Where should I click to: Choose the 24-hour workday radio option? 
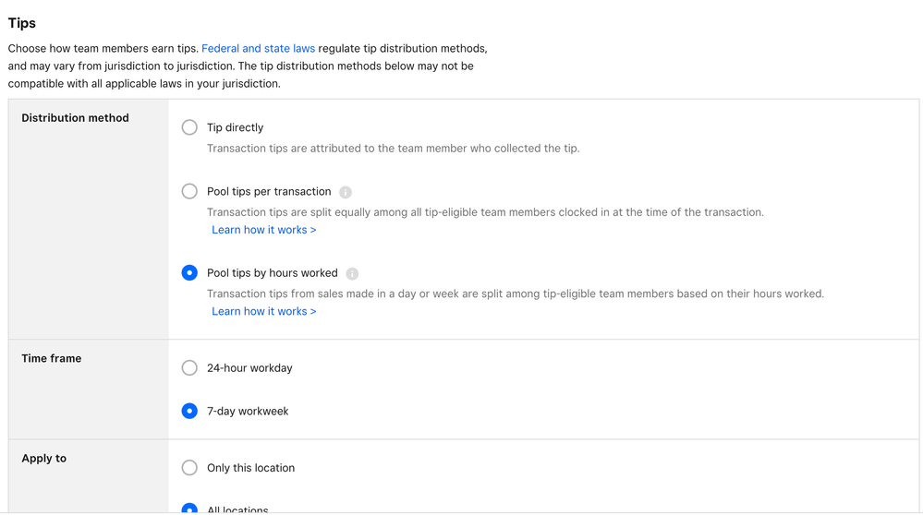click(189, 367)
